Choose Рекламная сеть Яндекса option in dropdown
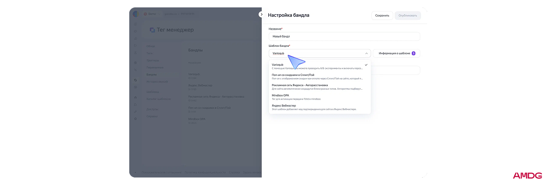This screenshot has width=556, height=185. [320, 86]
